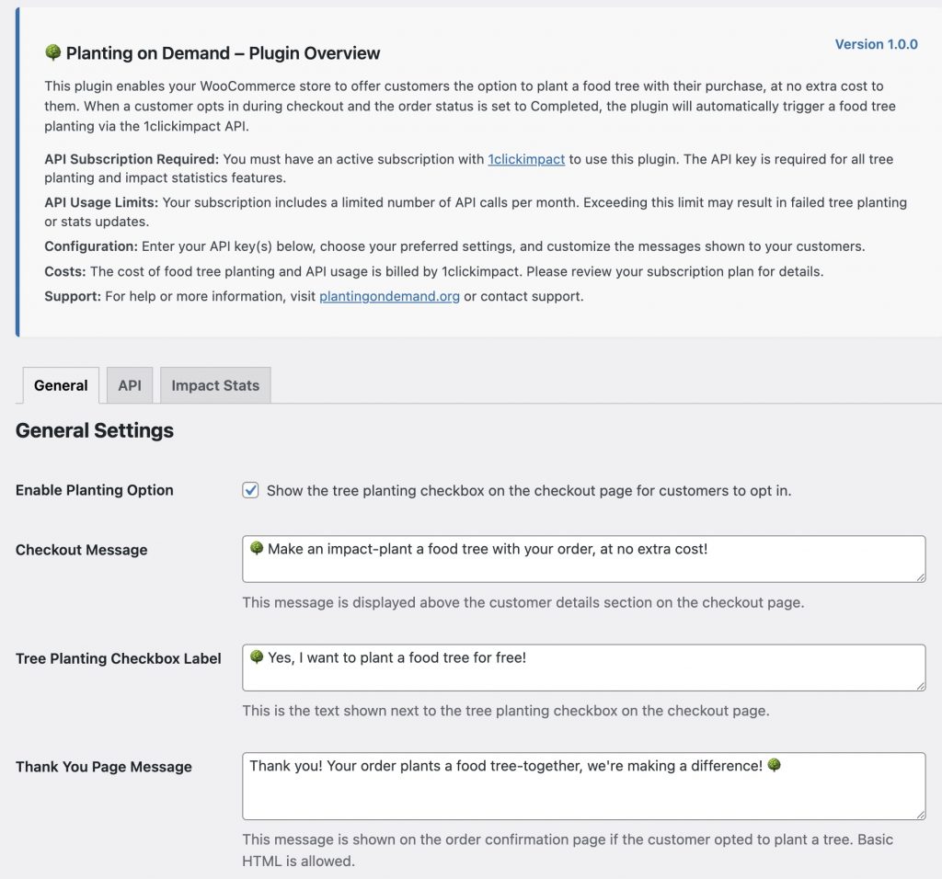Switch to the Impact Stats tab
The width and height of the screenshot is (942, 879).
[215, 385]
